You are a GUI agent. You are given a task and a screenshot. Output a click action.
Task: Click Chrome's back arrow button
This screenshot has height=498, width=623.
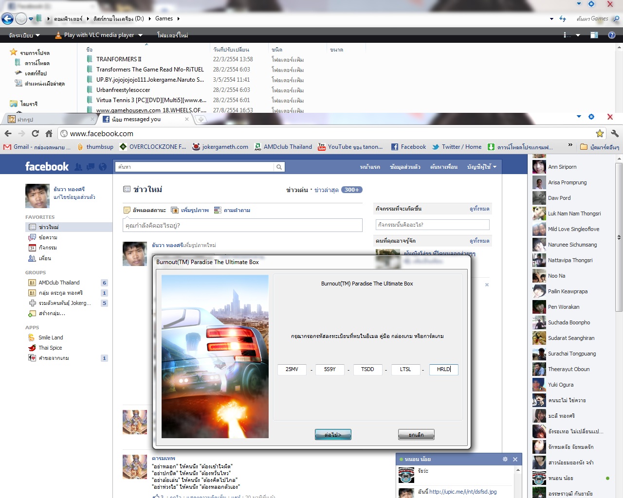(x=8, y=133)
